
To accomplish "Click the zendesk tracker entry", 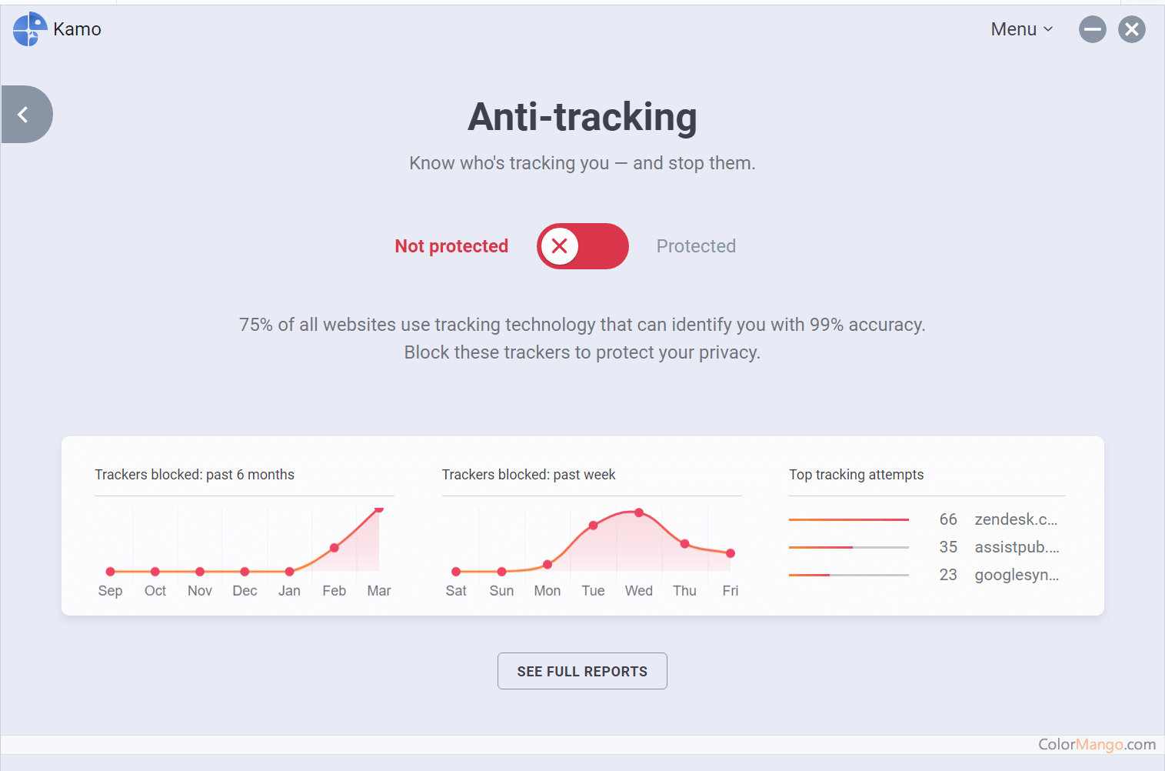I will tap(1016, 519).
